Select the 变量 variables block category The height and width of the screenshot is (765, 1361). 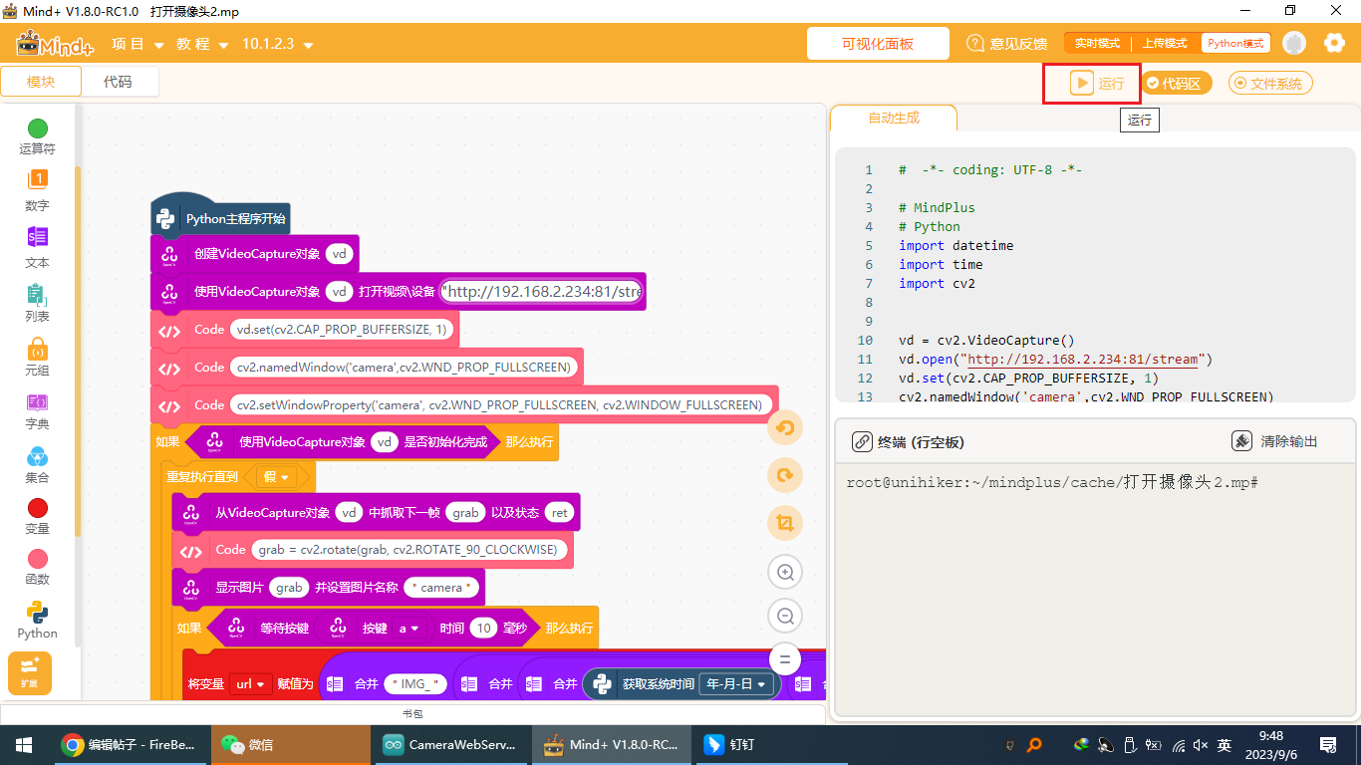click(37, 517)
